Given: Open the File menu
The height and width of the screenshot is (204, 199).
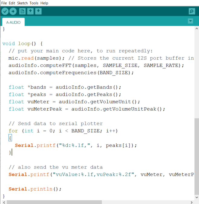Looking at the screenshot, I should (4, 3).
